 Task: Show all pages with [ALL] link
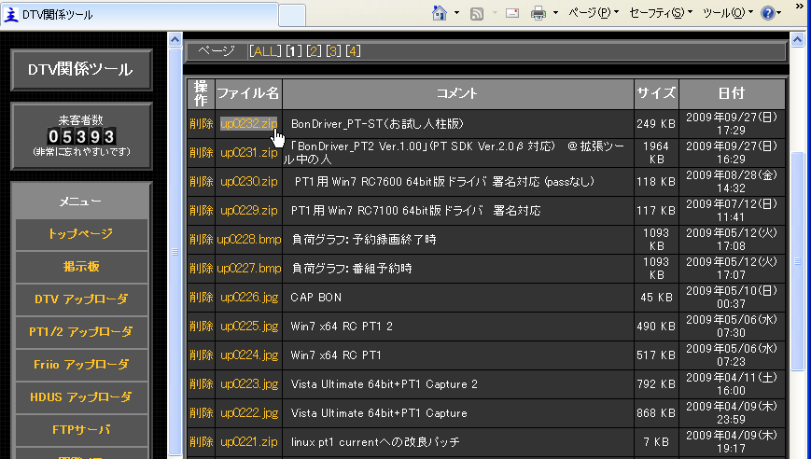click(x=265, y=51)
